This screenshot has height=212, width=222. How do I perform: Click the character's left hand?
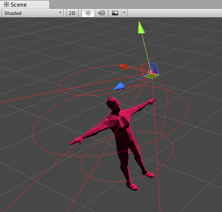tap(76, 141)
